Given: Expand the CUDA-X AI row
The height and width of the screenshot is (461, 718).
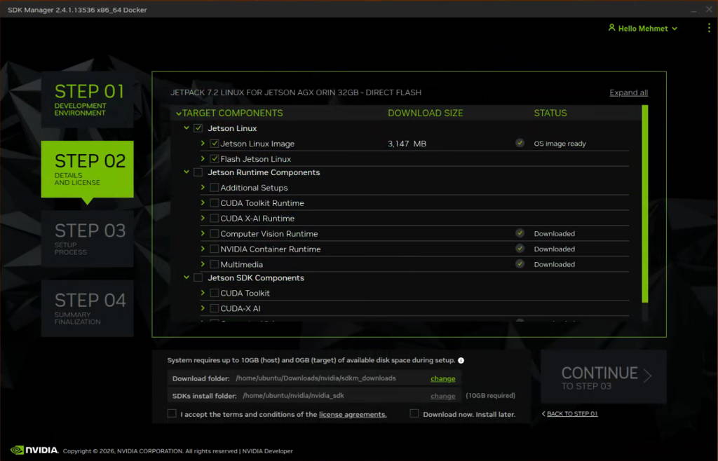Looking at the screenshot, I should tap(203, 308).
